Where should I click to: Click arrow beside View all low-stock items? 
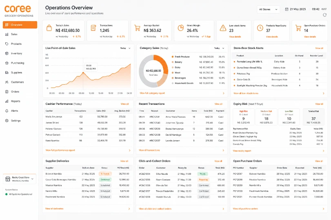pyautogui.click(x=323, y=93)
